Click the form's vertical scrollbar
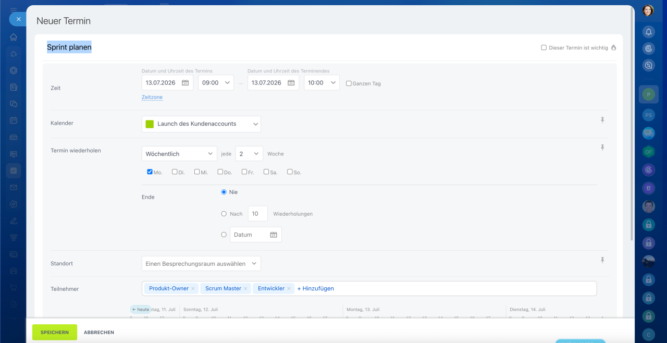Screen dimensions: 667x343 [x=632, y=123]
